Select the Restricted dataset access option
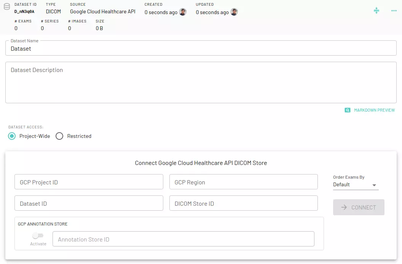Viewport: 402px width, 264px height. point(59,136)
